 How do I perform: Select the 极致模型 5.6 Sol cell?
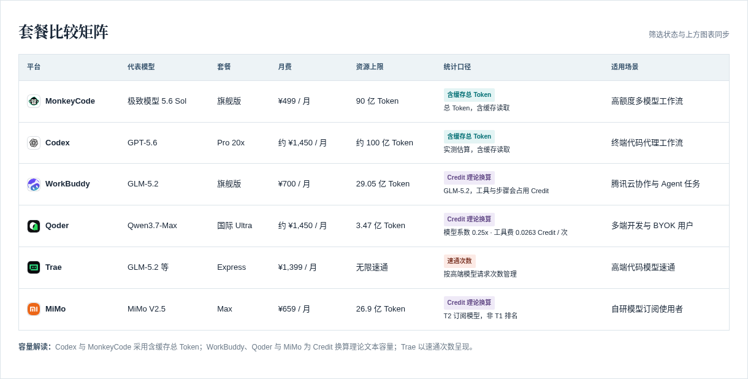[157, 101]
